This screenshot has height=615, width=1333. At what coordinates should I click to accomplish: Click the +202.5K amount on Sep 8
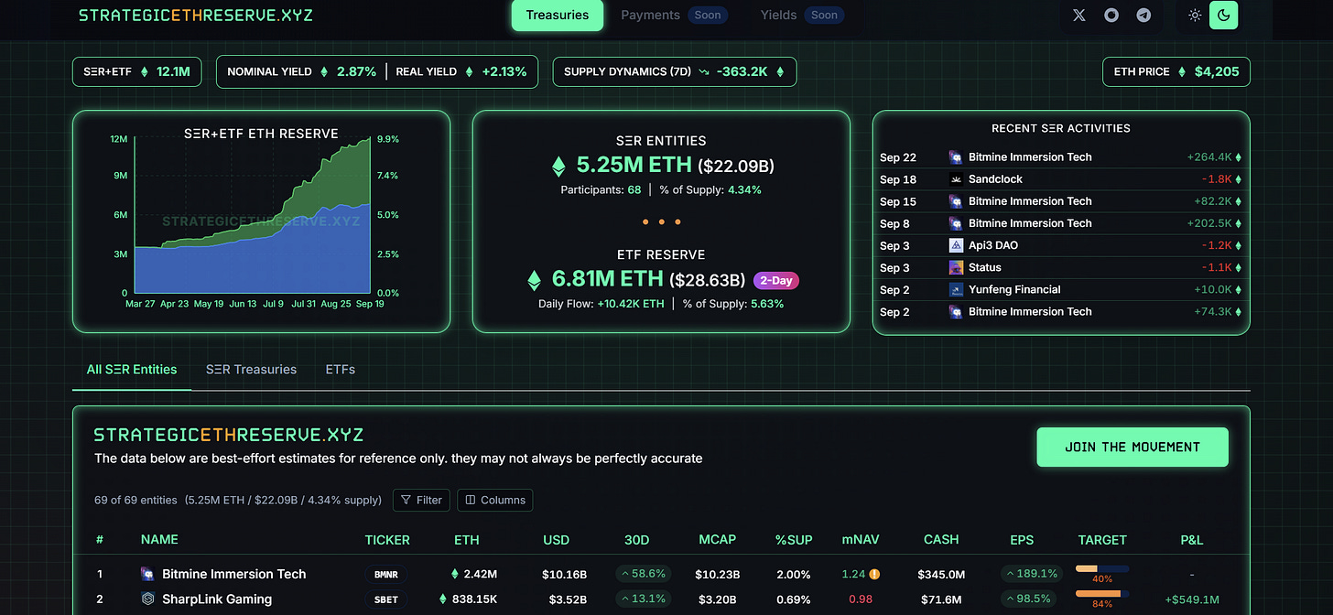point(1208,223)
